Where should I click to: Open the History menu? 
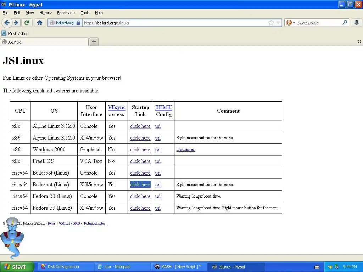(45, 13)
